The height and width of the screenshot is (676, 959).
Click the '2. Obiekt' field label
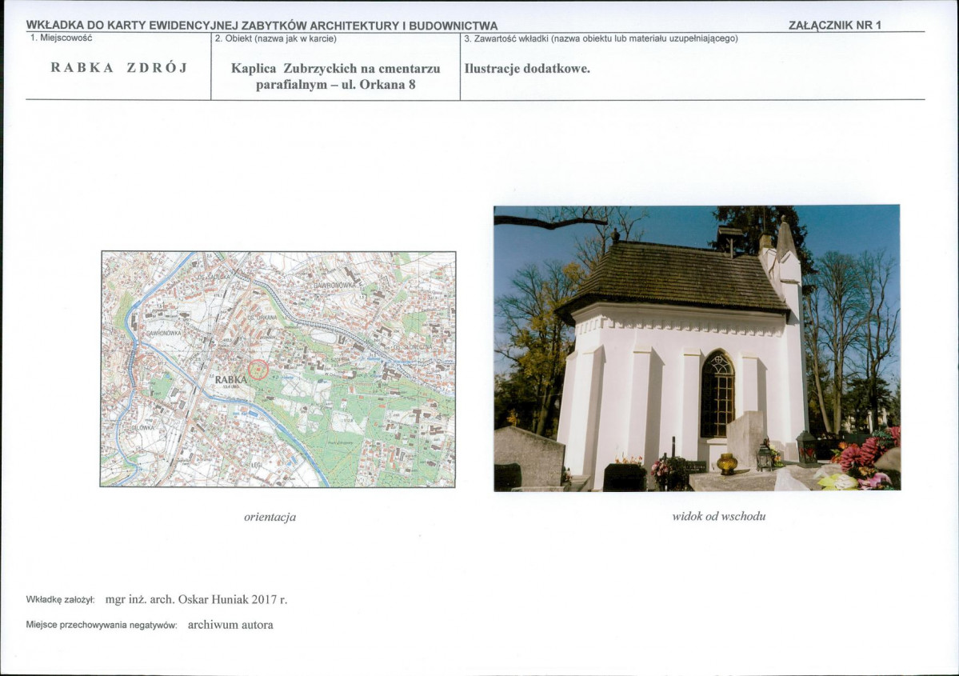pyautogui.click(x=275, y=38)
